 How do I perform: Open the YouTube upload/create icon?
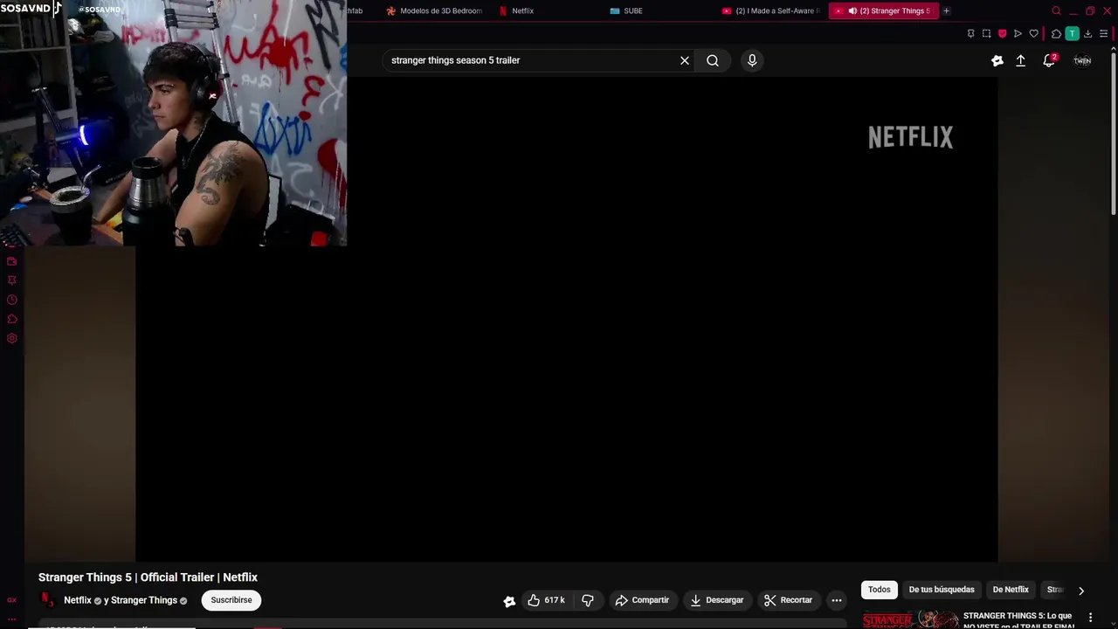(1020, 60)
